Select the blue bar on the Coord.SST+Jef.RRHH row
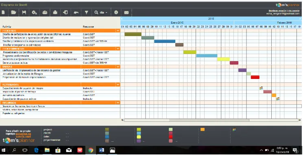This screenshot has height=156, width=303. [x=165, y=41]
